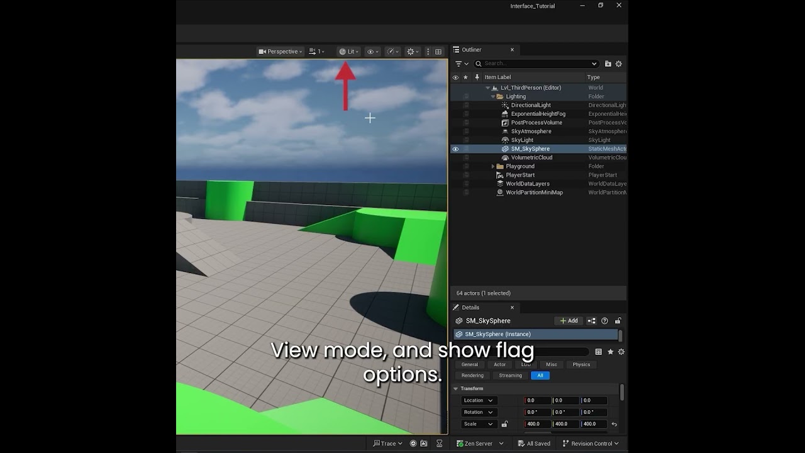
Task: Open Outliner settings gear
Action: click(x=618, y=64)
